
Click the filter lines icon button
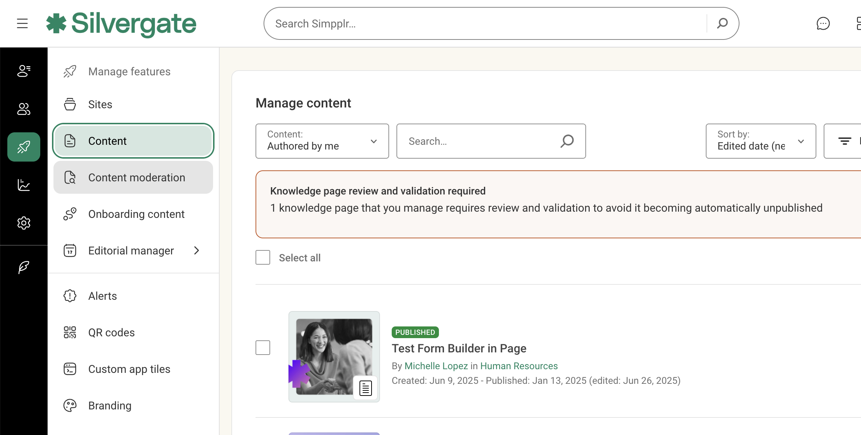coord(845,141)
